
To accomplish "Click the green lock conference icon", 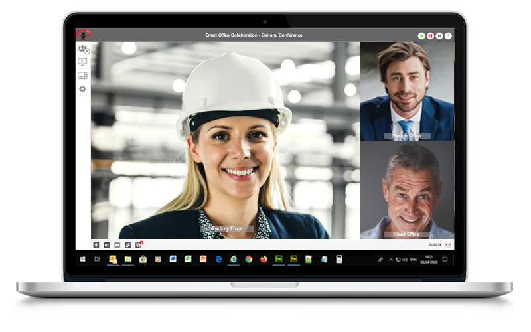I will (421, 35).
